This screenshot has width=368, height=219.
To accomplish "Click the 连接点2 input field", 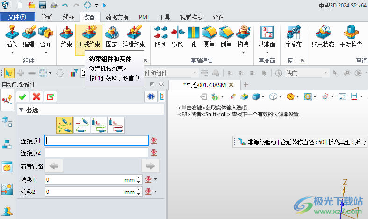I will pos(96,152).
